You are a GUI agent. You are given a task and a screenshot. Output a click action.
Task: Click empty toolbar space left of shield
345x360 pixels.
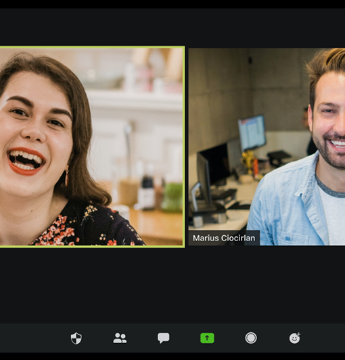click(x=34, y=338)
